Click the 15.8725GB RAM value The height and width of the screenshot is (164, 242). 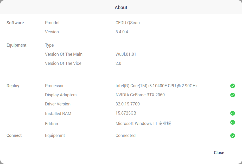[126, 113]
